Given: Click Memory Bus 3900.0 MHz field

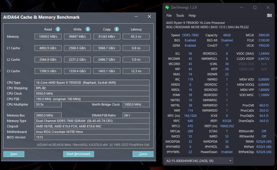Looking at the screenshot, I should click(48, 115).
